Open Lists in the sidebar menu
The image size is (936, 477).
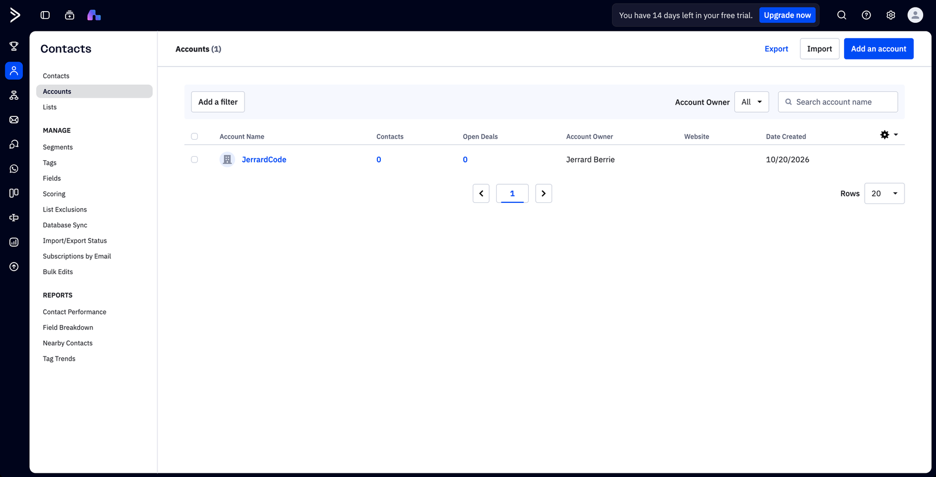point(50,107)
